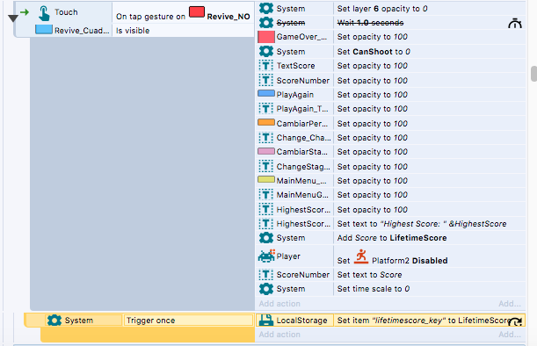This screenshot has width=537, height=346.
Task: Select the LocalStorage floppy disk icon
Action: click(265, 320)
